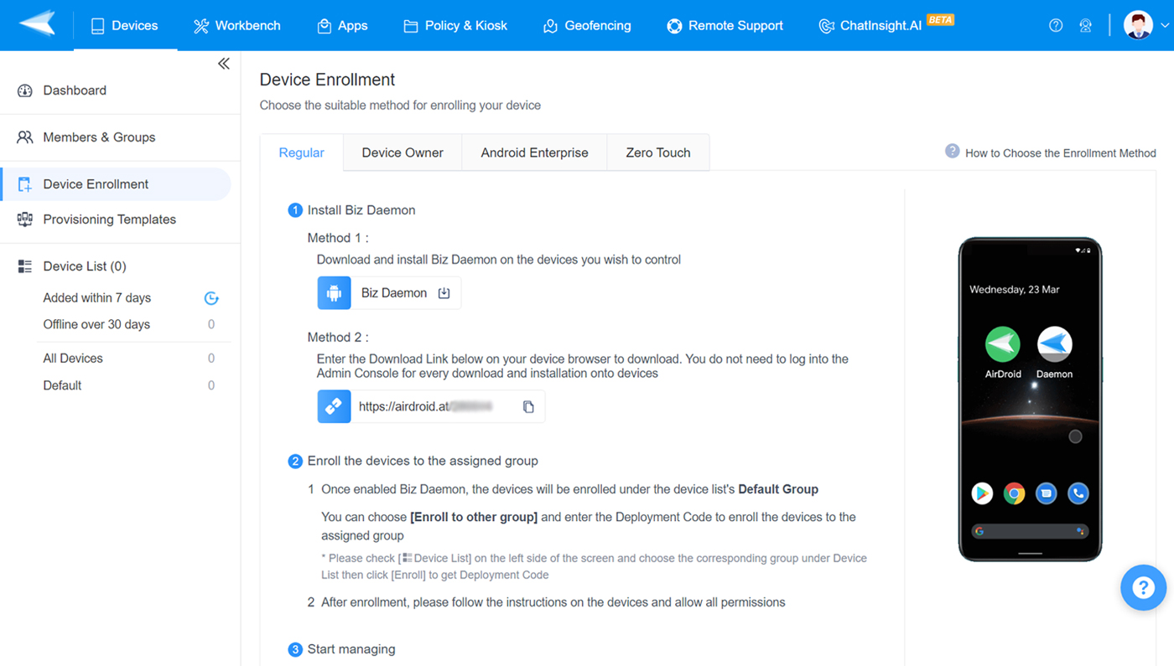Copy the airdroid.at download link
The image size is (1174, 666).
(528, 407)
